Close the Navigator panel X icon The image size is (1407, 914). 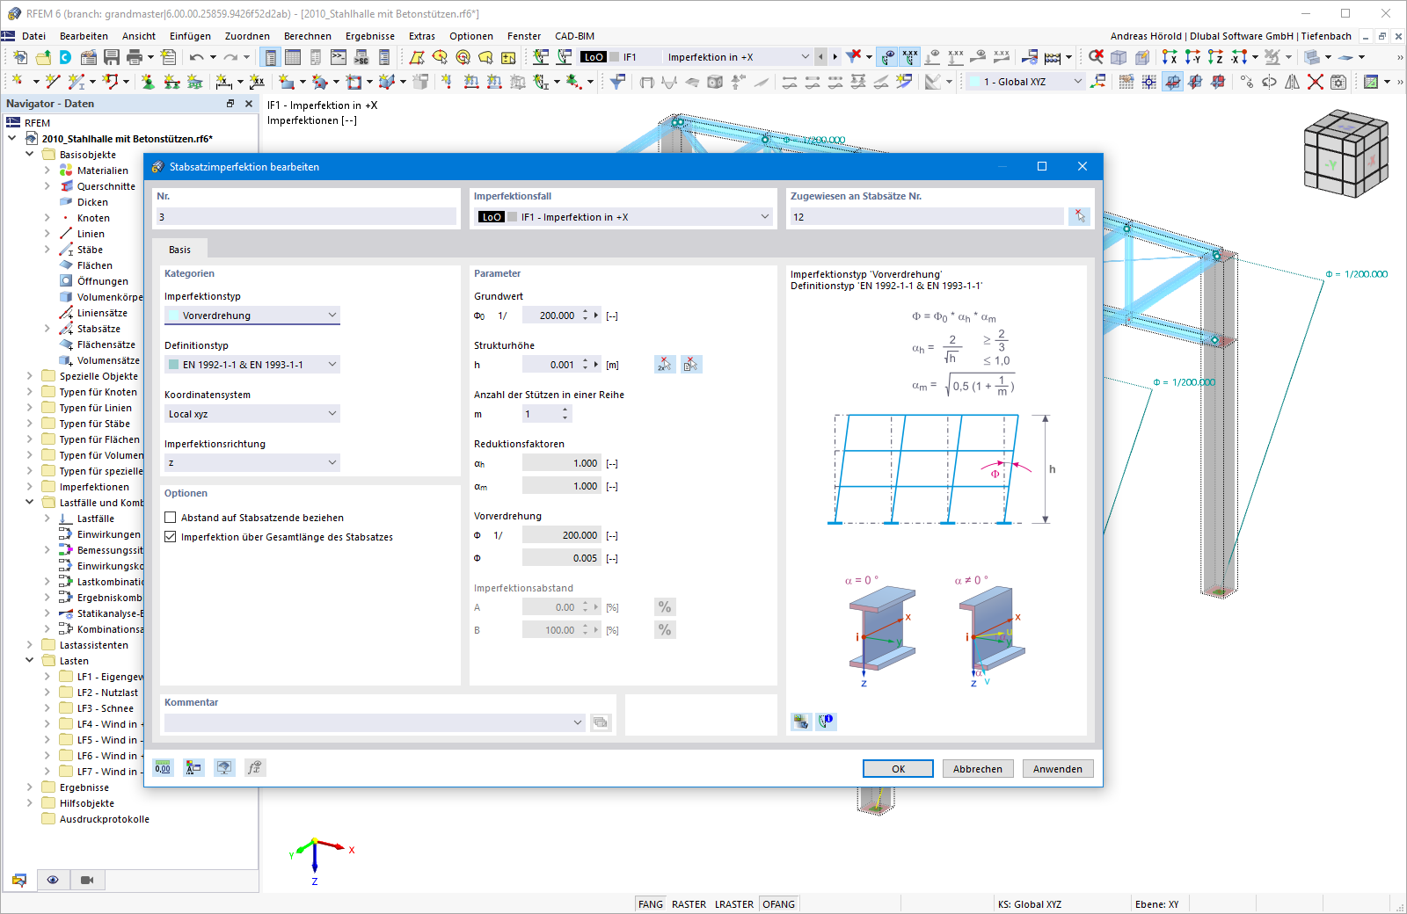[x=249, y=103]
